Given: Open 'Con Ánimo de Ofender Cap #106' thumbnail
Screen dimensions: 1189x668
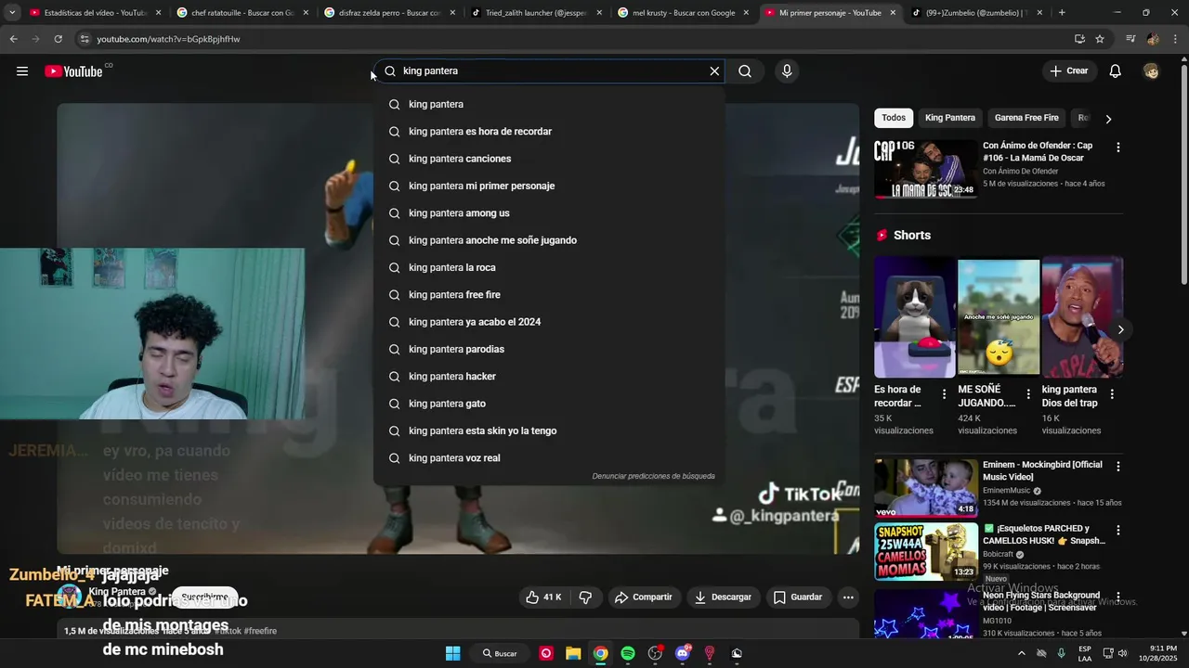Looking at the screenshot, I should pos(926,169).
